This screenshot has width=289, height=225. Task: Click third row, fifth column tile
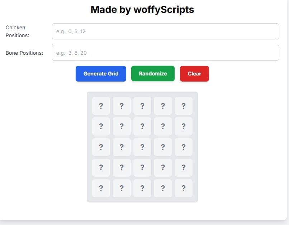tap(184, 147)
